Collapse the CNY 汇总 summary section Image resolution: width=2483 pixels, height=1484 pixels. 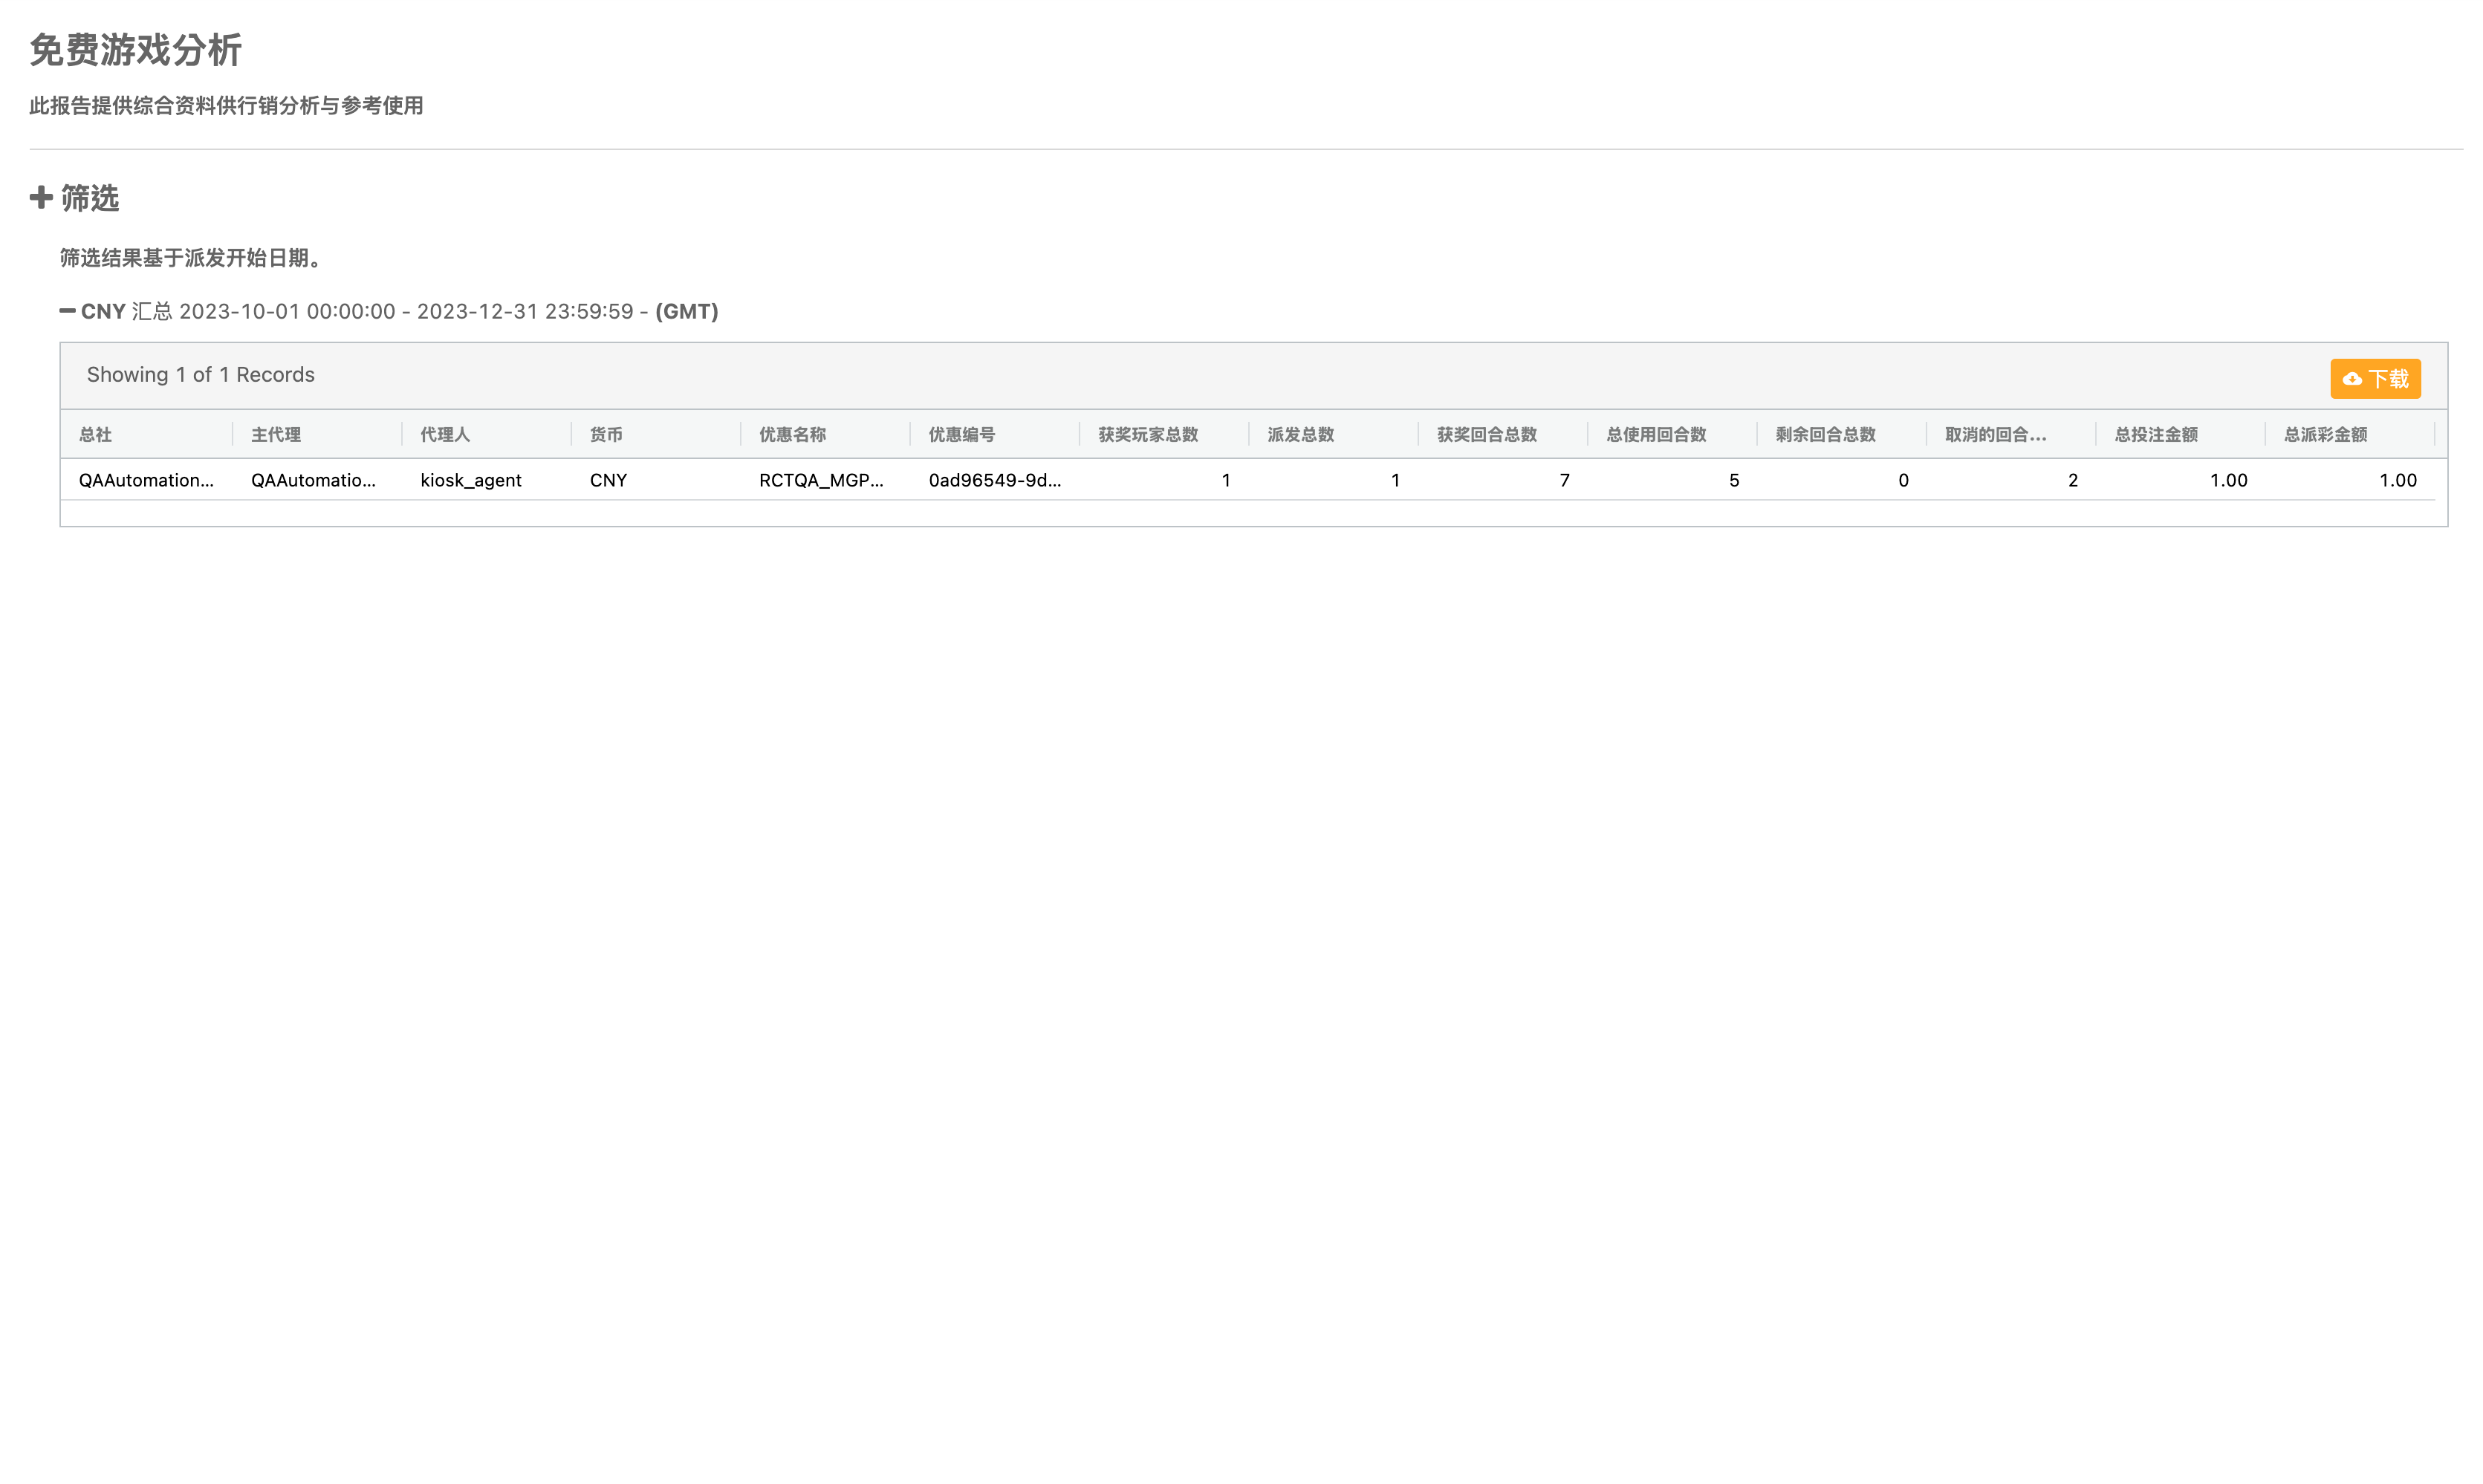68,311
